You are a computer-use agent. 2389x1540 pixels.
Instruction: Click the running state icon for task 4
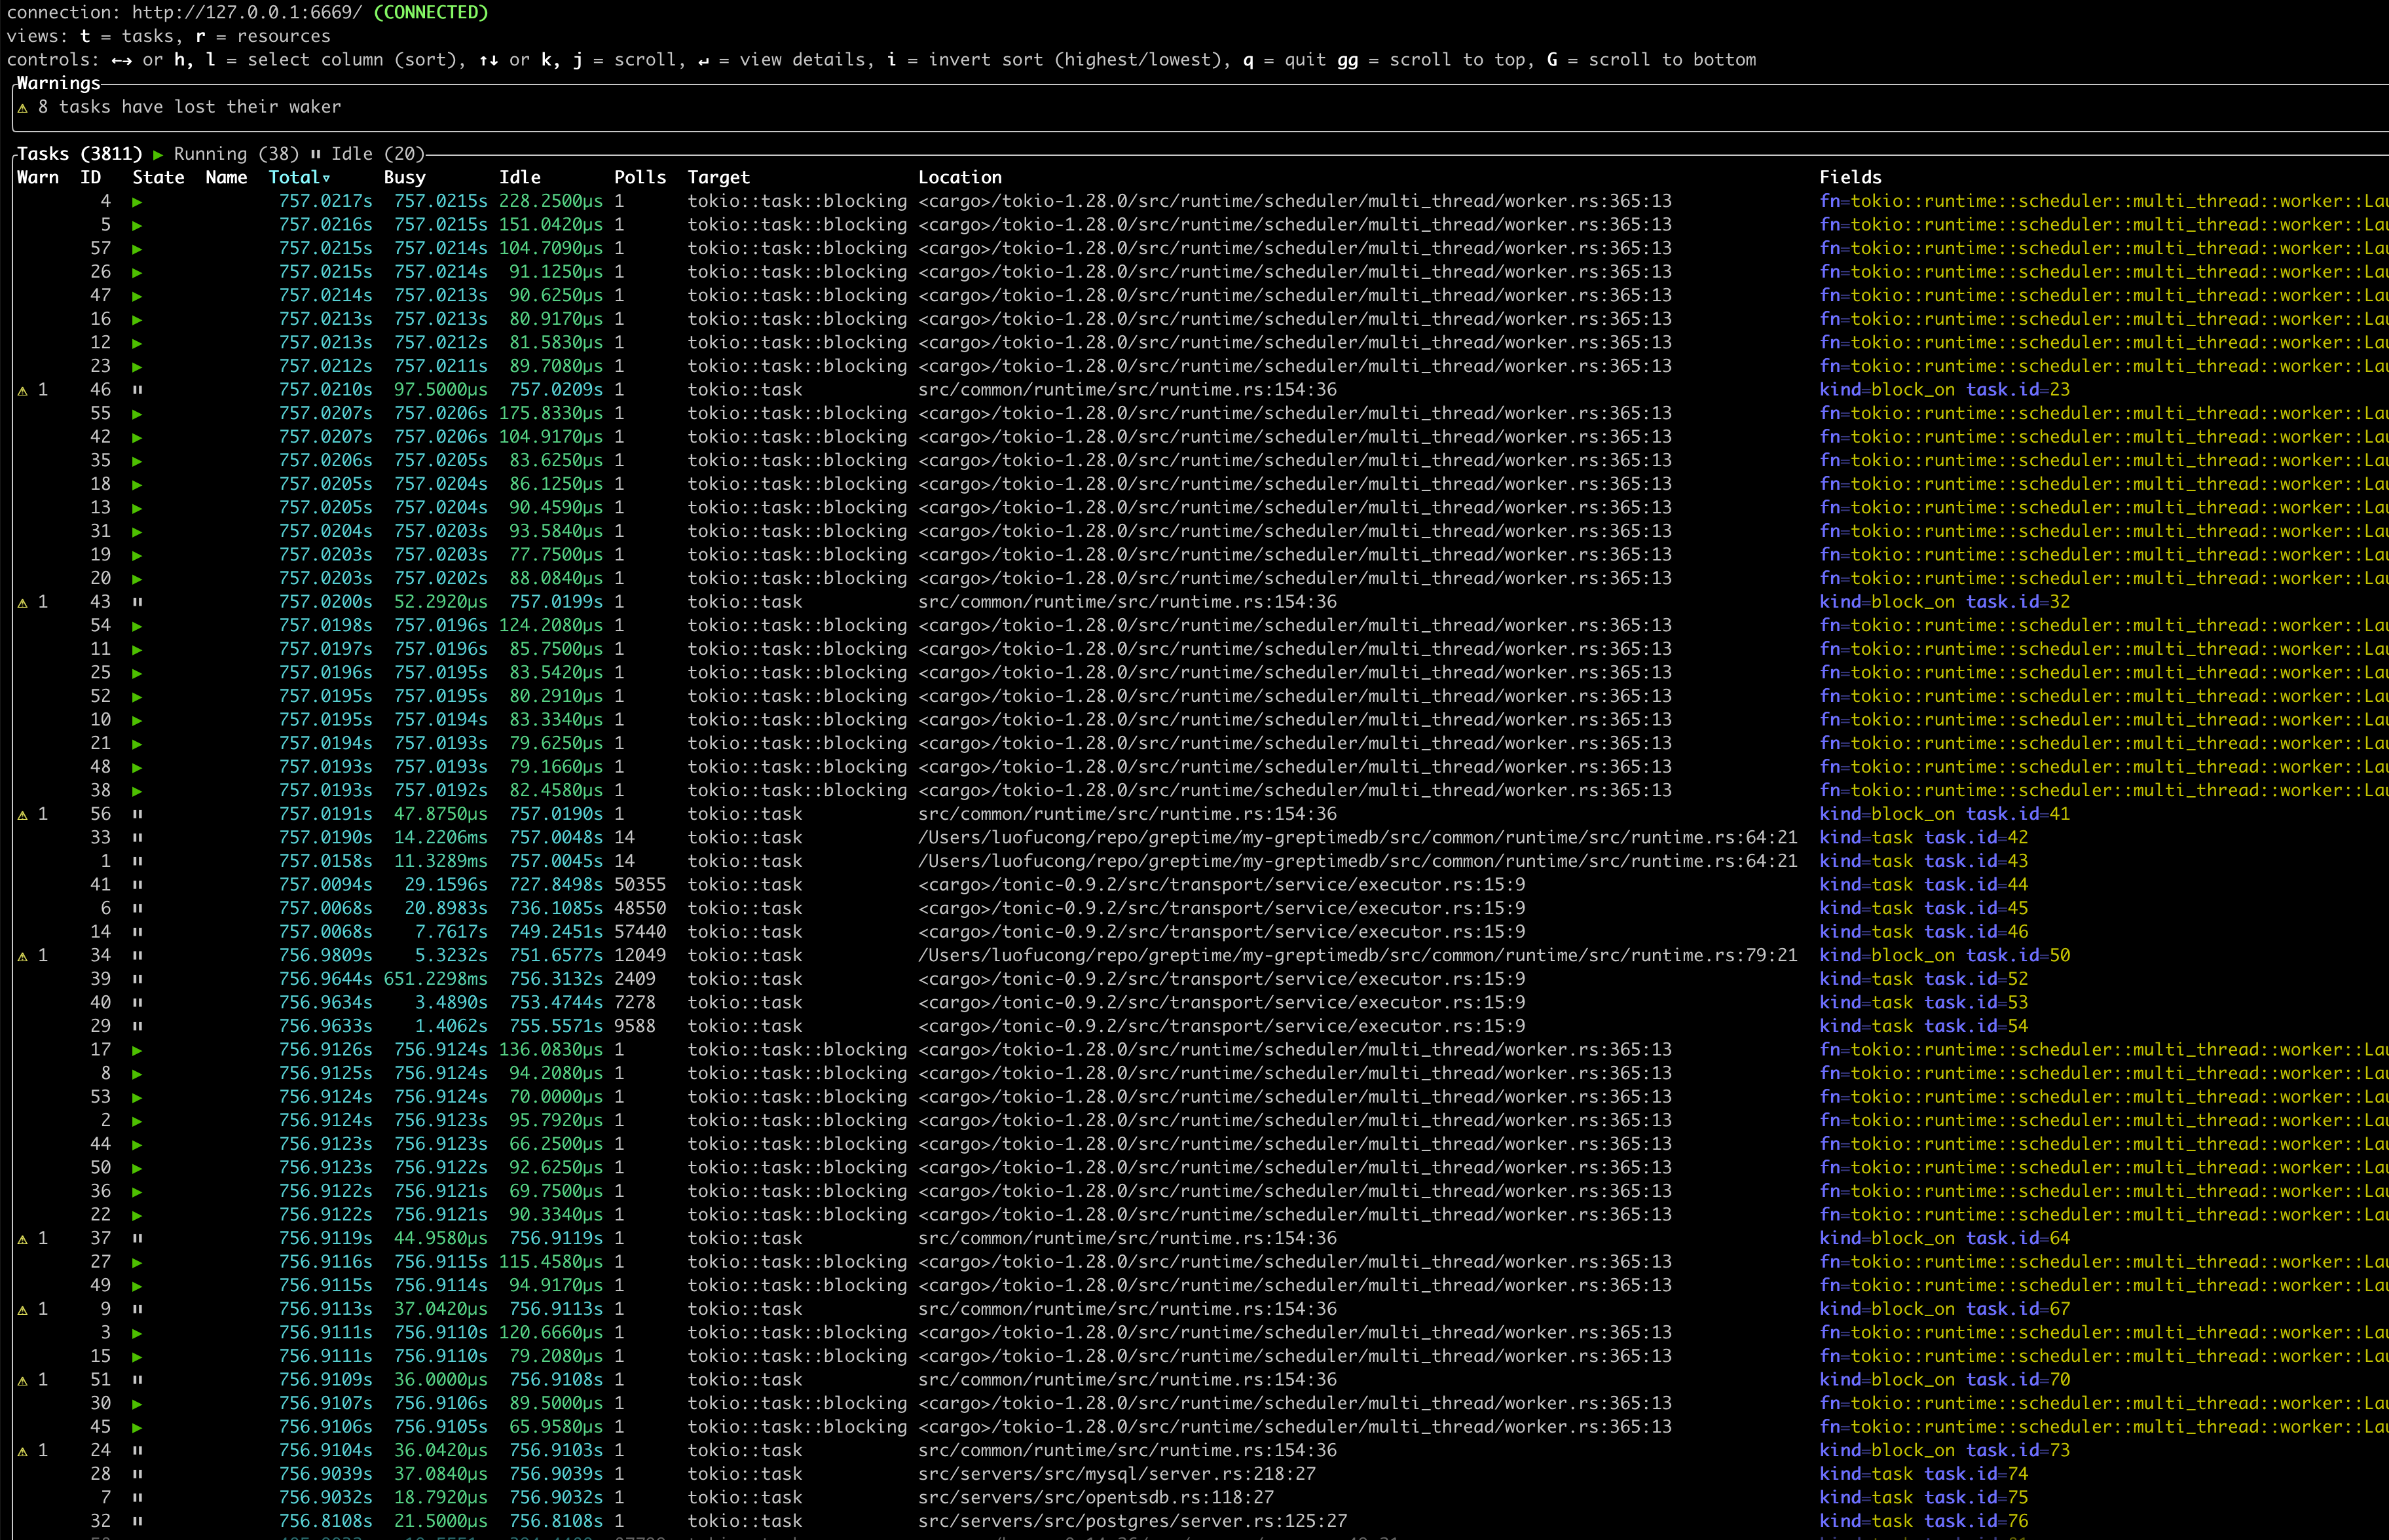tap(137, 201)
